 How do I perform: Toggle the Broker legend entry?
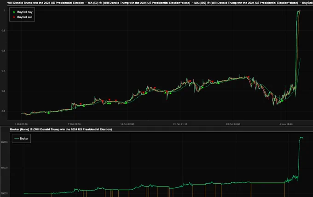pyautogui.click(x=21, y=138)
